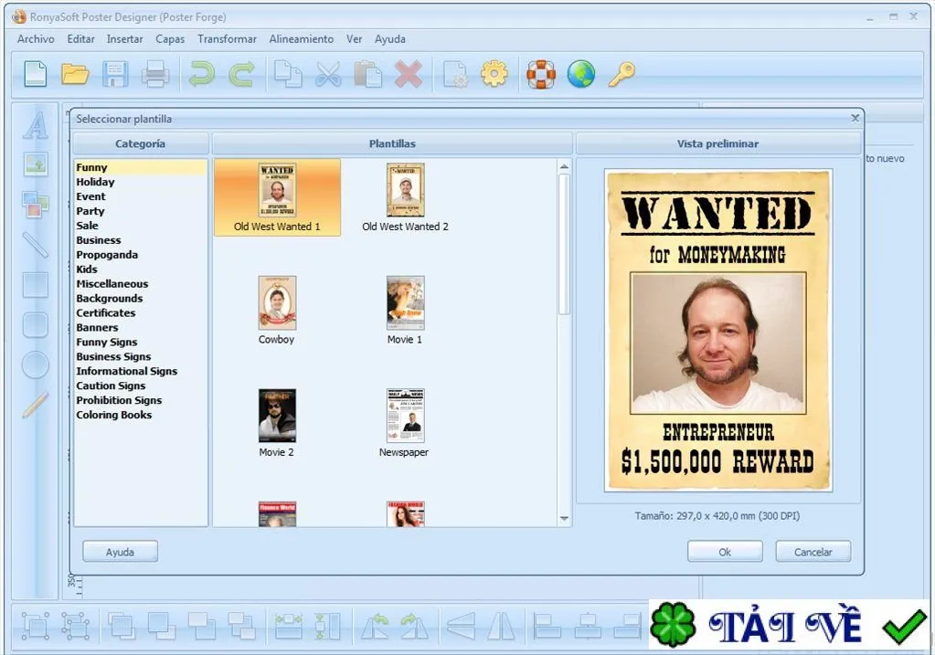The image size is (935, 655).
Task: Click the Cancelar button
Action: click(813, 552)
